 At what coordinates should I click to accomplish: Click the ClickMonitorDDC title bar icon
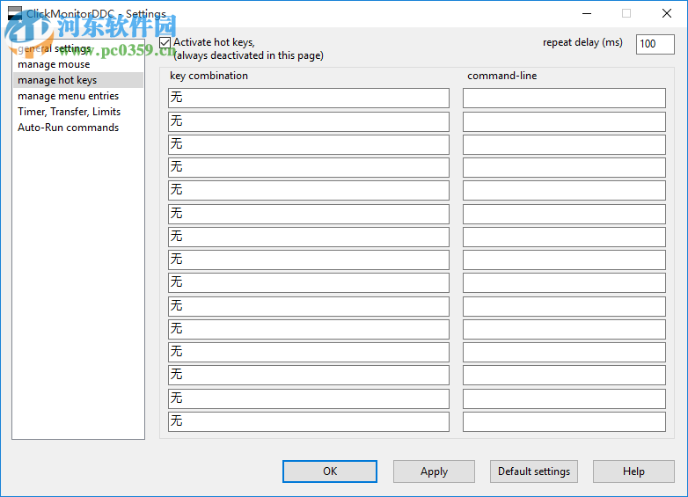coord(14,13)
